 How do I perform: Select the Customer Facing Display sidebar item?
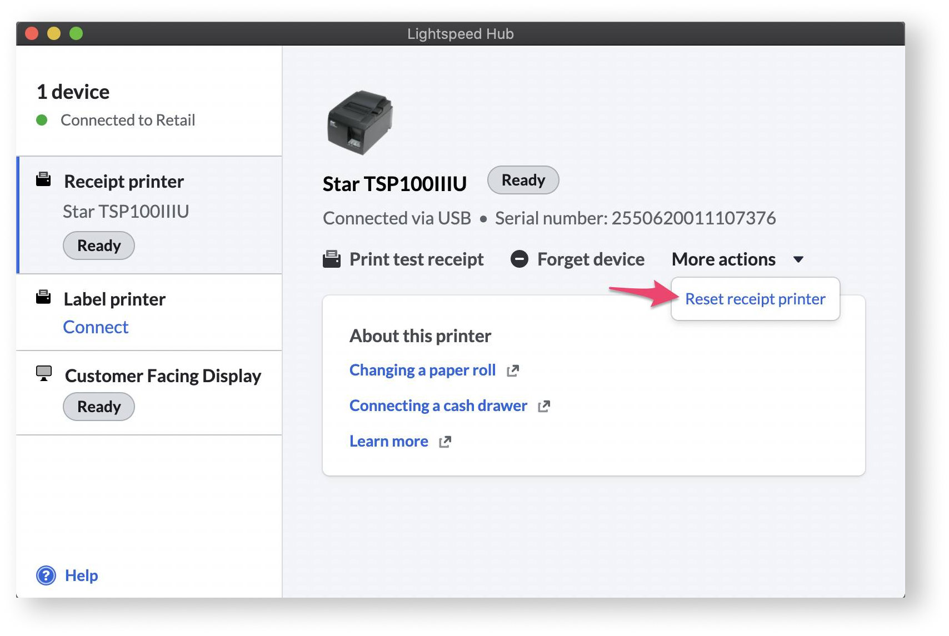click(x=149, y=393)
